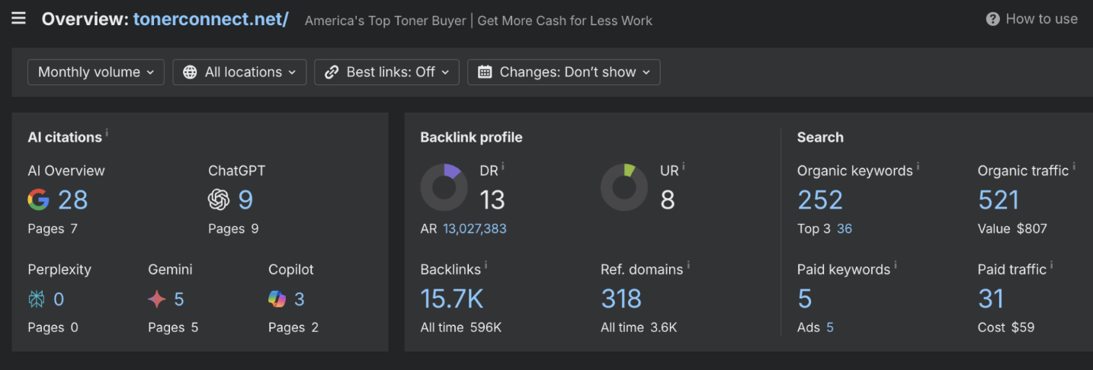
Task: Click the Perplexity logo icon
Action: tap(37, 299)
